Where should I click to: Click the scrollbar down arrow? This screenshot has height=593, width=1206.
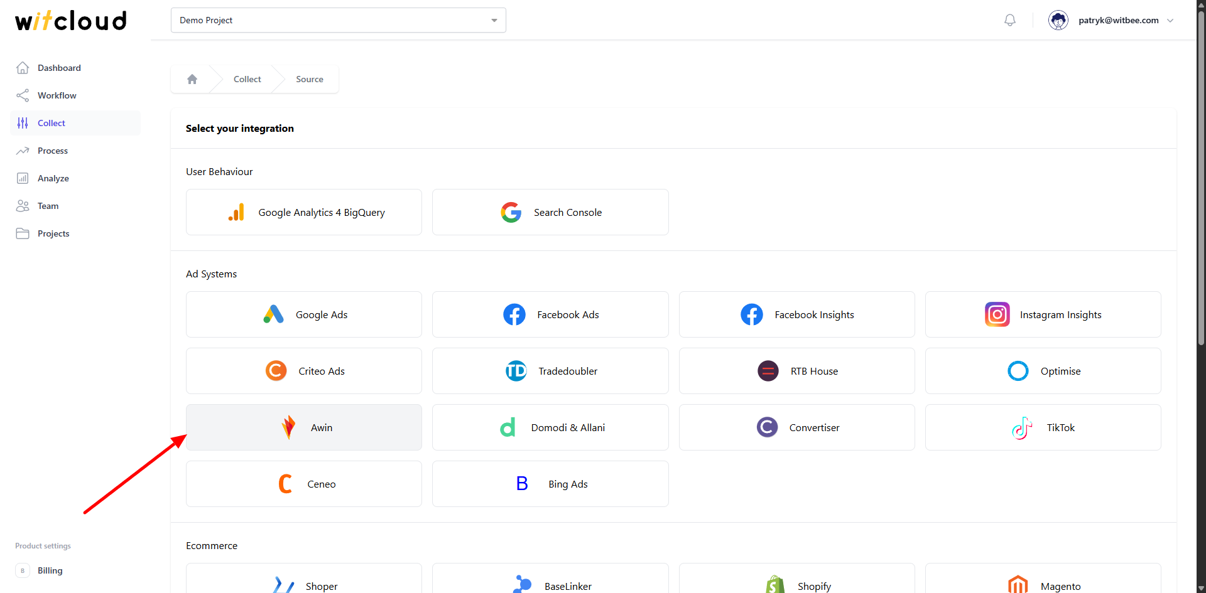(1201, 589)
